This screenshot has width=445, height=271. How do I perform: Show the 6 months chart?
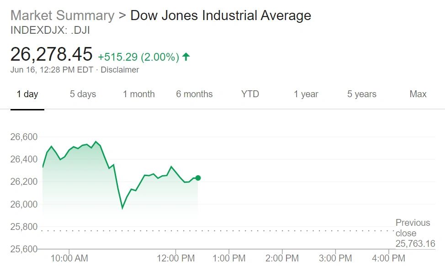point(194,94)
